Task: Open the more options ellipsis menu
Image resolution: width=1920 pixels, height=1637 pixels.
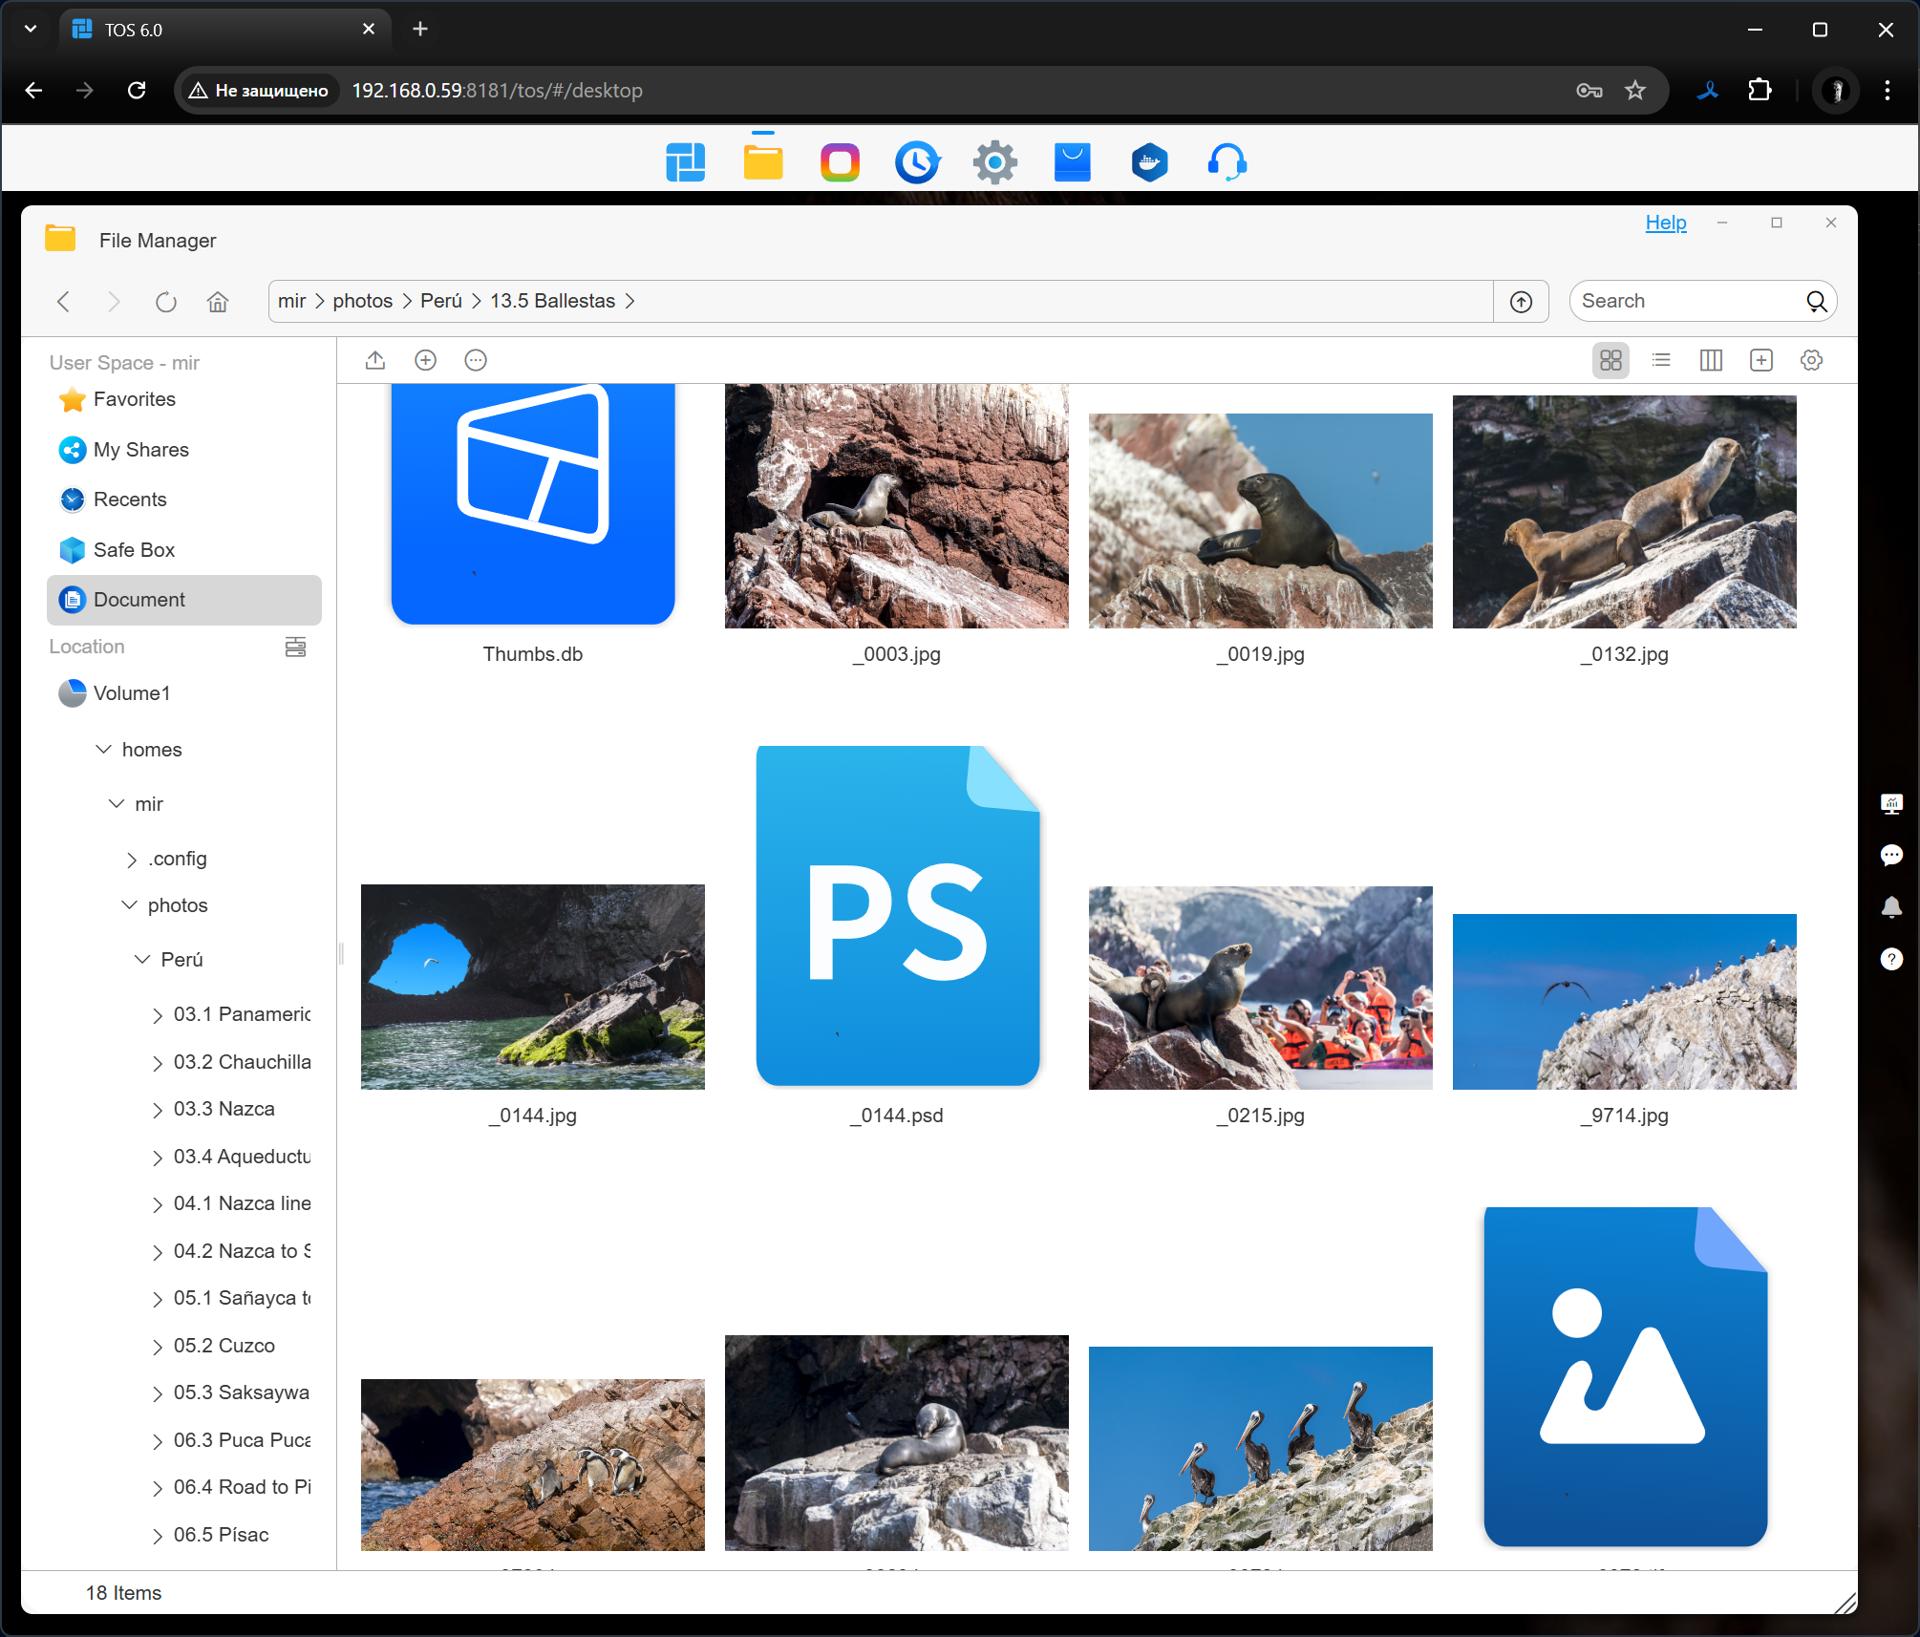Action: pos(476,360)
